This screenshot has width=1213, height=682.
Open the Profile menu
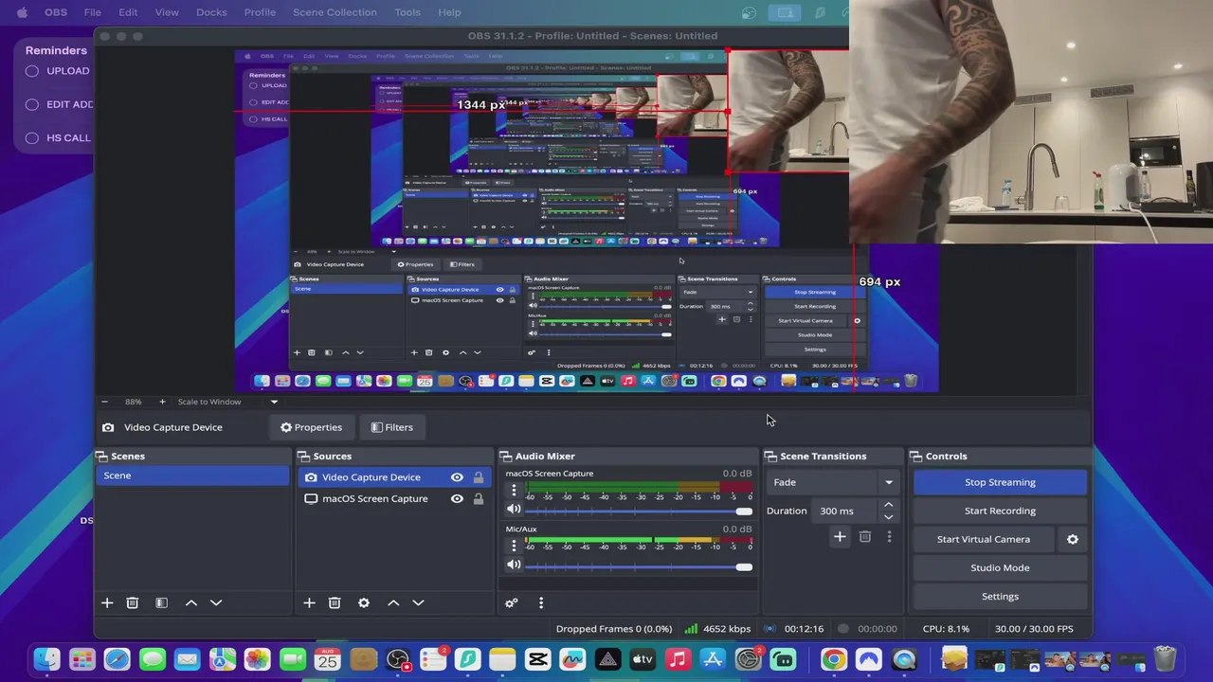tap(260, 12)
